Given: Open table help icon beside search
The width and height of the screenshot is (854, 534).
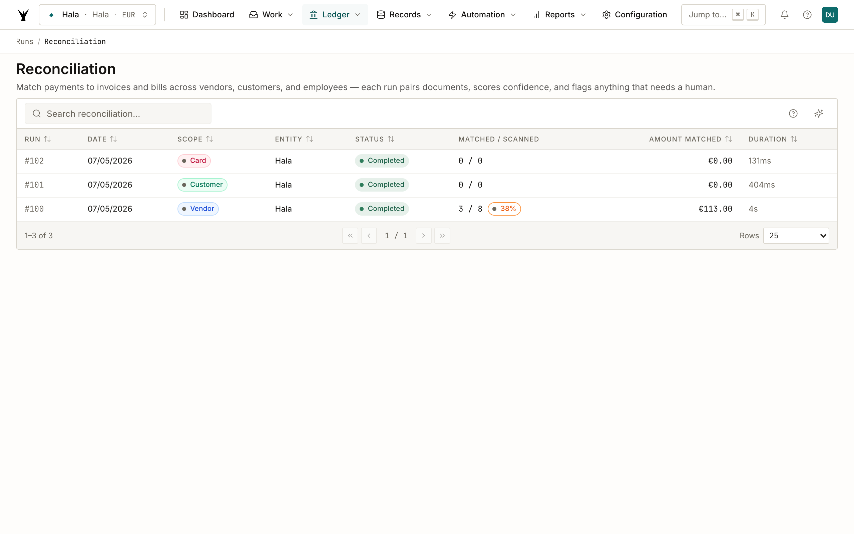Looking at the screenshot, I should pos(793,113).
